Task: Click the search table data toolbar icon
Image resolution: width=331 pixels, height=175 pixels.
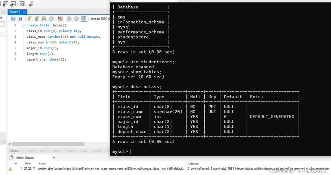Action: tap(22, 4)
